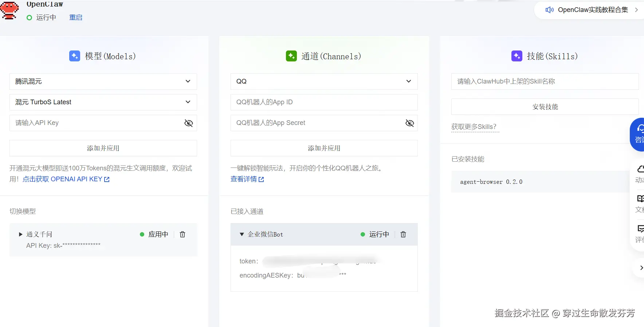
Task: Open the 文档 book icon in the side toolbar
Action: (640, 198)
